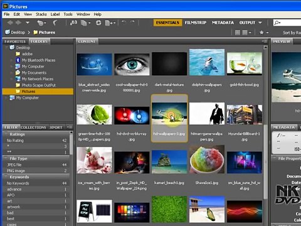301x226 pixels.
Task: Expand My Network Places node
Action: (12, 79)
